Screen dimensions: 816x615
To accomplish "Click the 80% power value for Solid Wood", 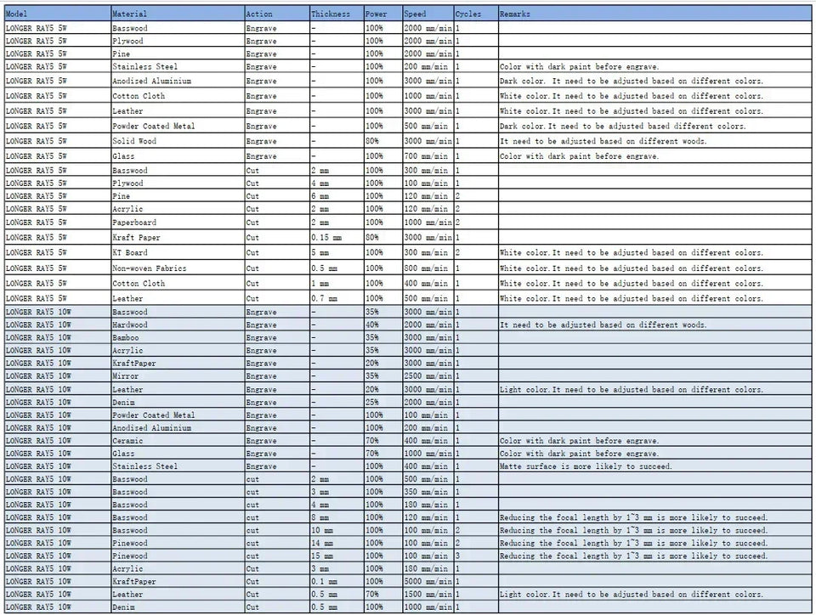I will (372, 141).
